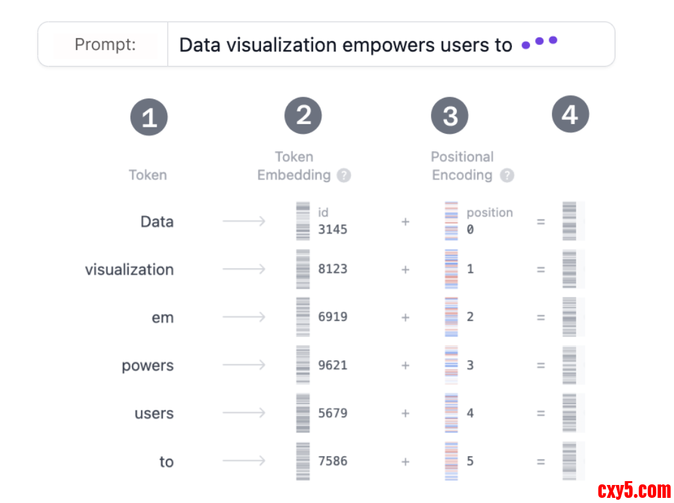Click the step 1 circle badge
The height and width of the screenshot is (503, 674).
(x=149, y=118)
